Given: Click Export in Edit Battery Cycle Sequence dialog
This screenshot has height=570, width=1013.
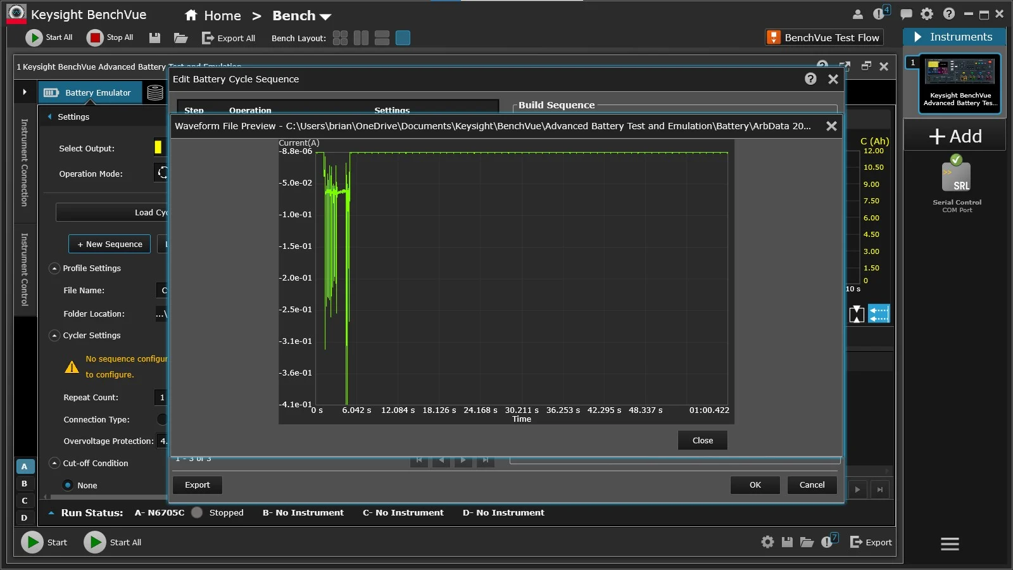Looking at the screenshot, I should (197, 484).
